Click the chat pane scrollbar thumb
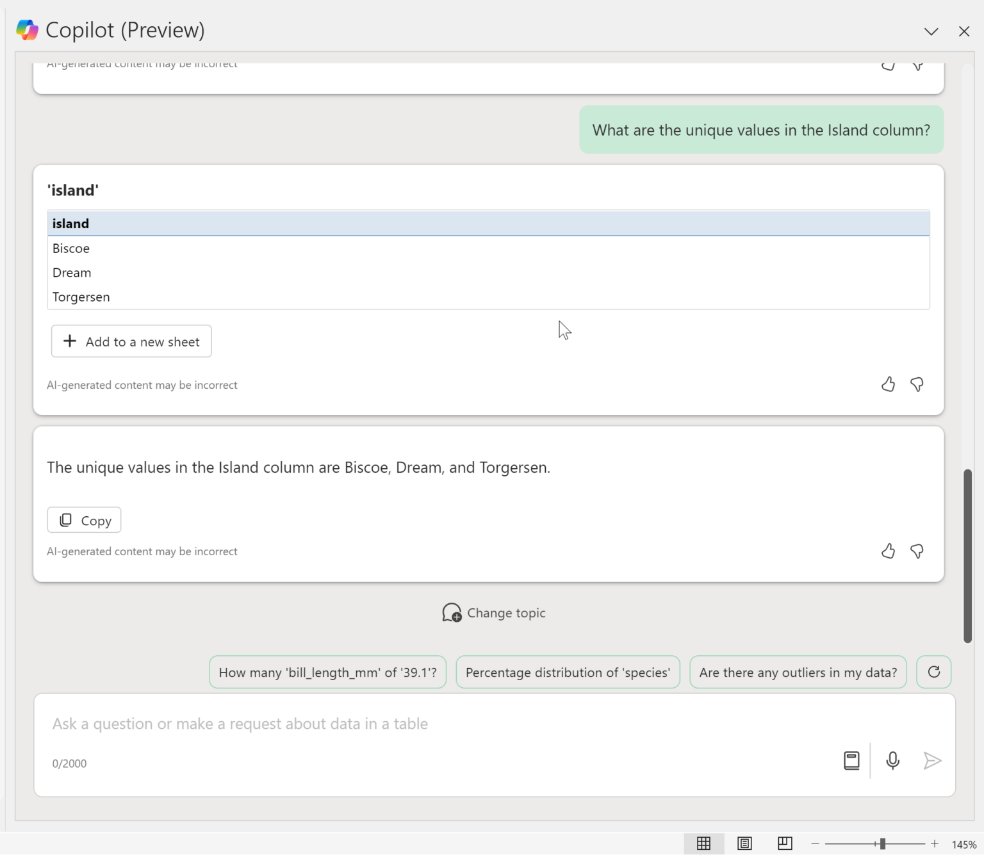The height and width of the screenshot is (855, 984). [x=967, y=556]
